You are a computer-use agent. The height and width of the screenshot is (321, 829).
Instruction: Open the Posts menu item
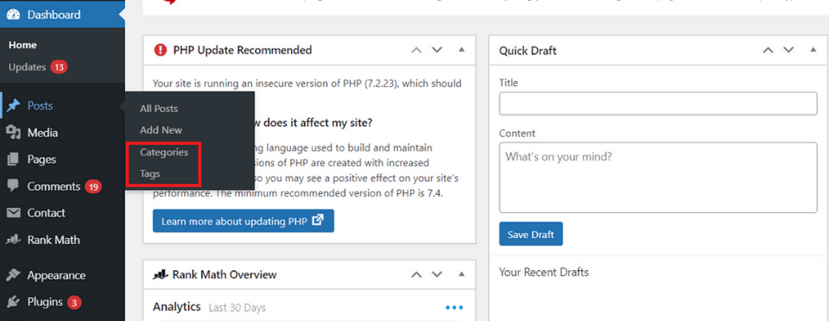62,105
